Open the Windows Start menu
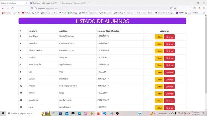 point(3,113)
